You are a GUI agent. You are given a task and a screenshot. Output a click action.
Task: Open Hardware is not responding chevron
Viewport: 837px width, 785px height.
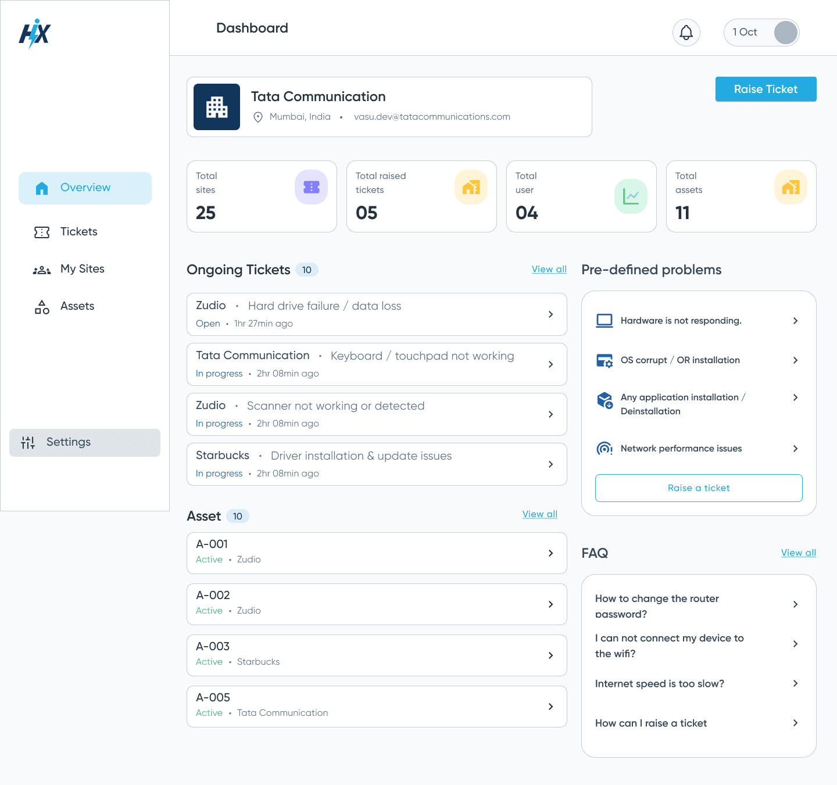[796, 321]
